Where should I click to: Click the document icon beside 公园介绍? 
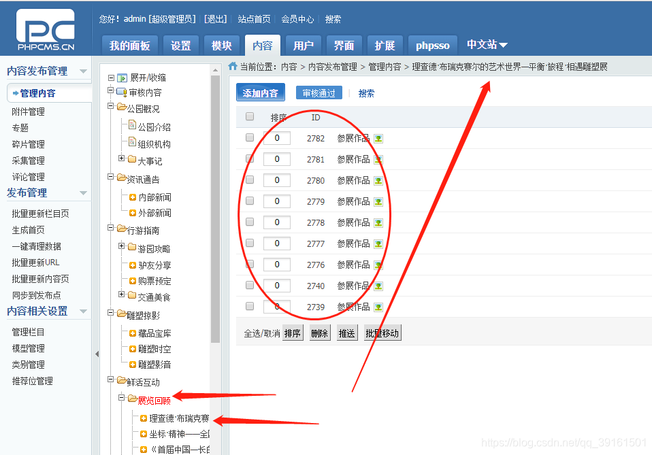(x=132, y=124)
